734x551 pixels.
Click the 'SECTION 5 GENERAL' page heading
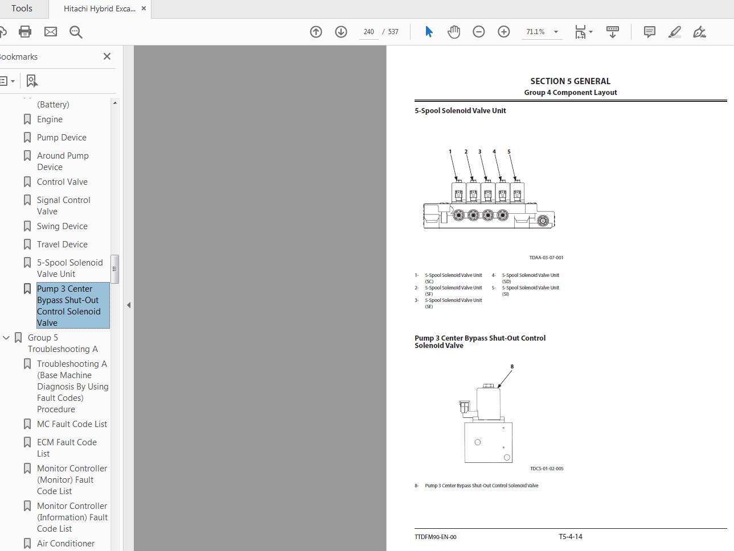coord(570,81)
